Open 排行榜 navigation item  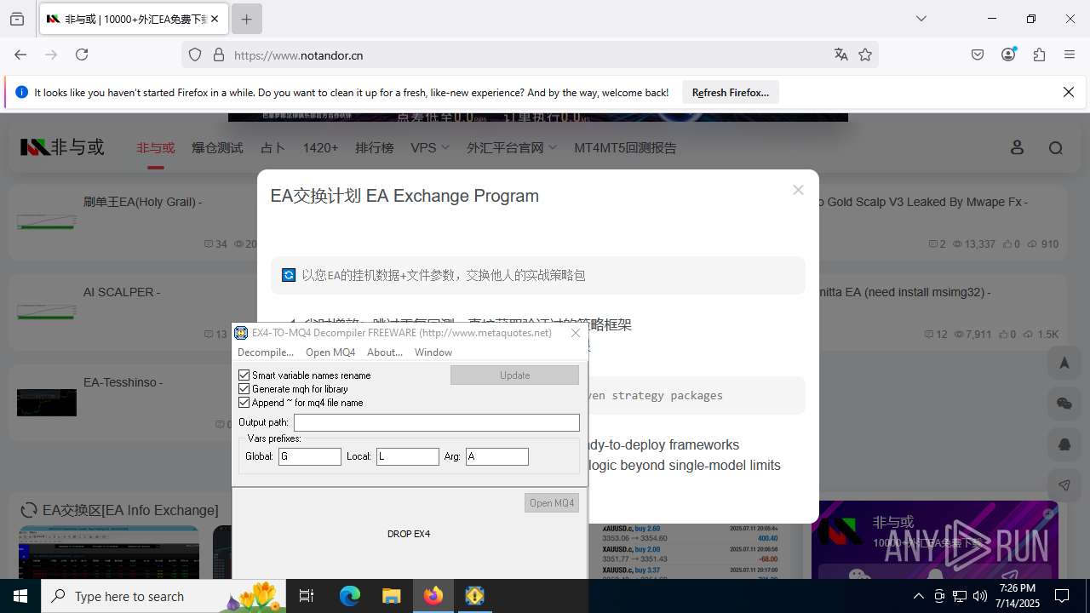[375, 147]
